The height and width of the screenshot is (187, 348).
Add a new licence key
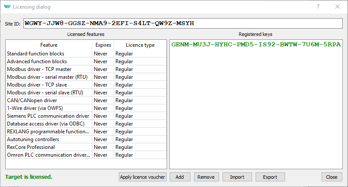(180, 177)
